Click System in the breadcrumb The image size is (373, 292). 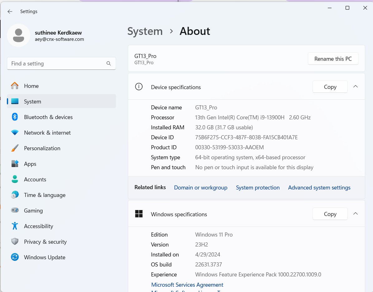coord(145,31)
